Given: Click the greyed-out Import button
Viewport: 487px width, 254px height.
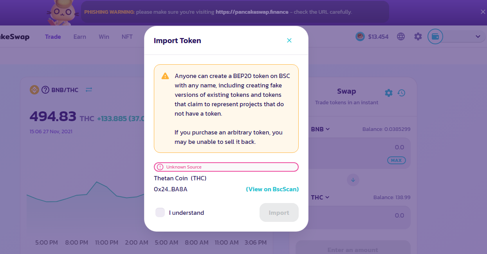Looking at the screenshot, I should click(279, 212).
